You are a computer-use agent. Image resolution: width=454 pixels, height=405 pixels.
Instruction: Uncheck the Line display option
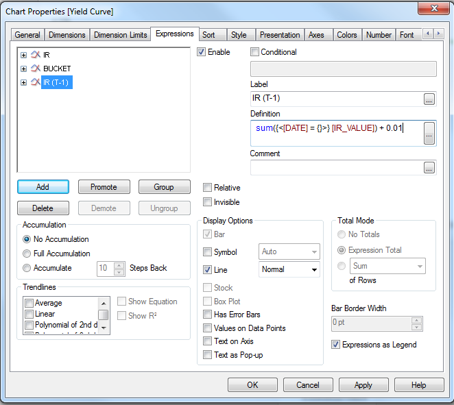coord(207,269)
